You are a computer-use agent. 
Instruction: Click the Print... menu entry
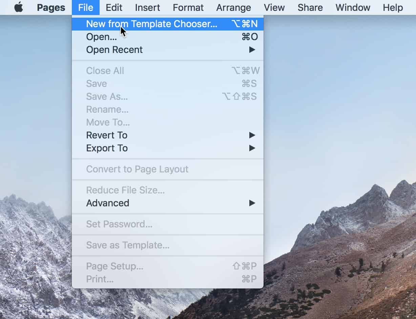pos(168,279)
